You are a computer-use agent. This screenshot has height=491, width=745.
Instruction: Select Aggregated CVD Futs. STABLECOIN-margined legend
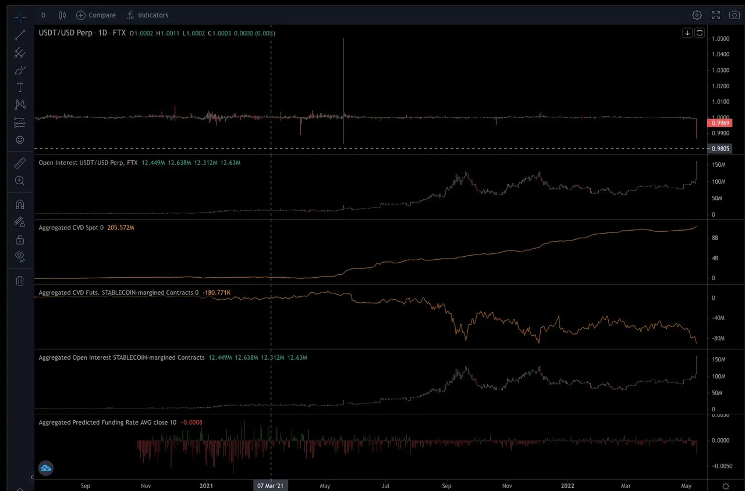(118, 292)
